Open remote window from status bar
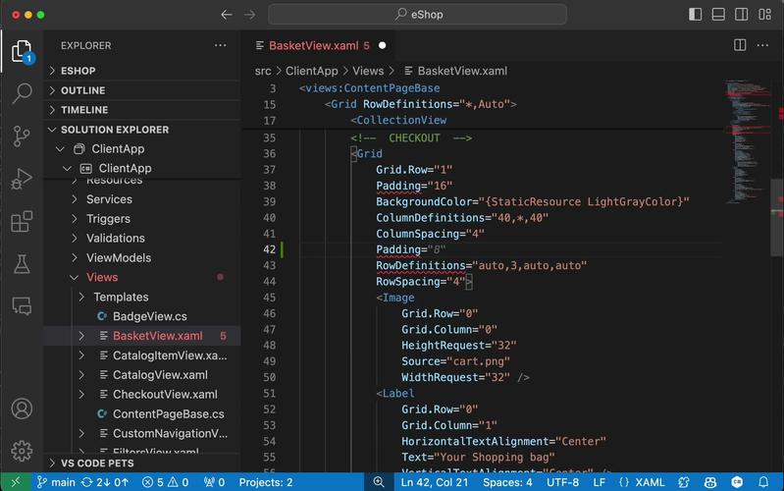 coord(16,482)
